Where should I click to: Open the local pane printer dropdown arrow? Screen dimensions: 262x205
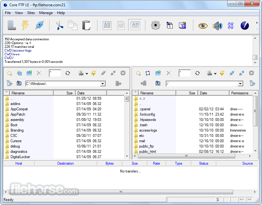pyautogui.click(x=87, y=73)
